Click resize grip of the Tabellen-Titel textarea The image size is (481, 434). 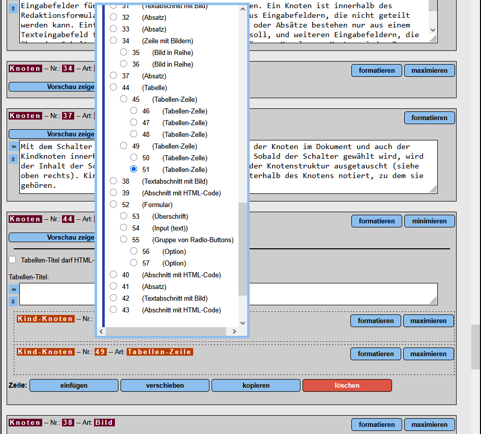point(433,301)
